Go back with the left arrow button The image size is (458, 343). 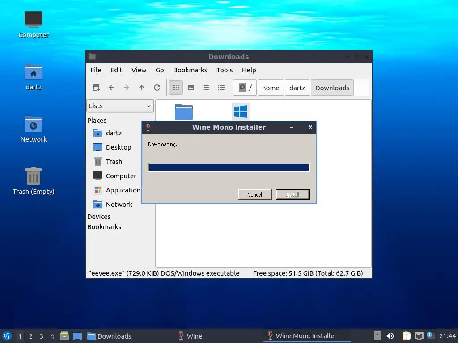point(111,88)
